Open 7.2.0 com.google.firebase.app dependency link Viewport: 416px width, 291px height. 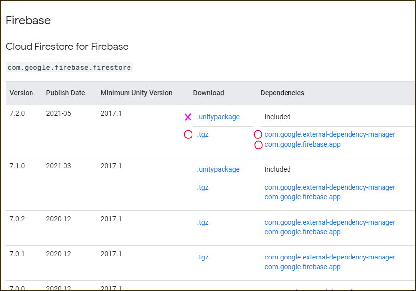pyautogui.click(x=302, y=144)
